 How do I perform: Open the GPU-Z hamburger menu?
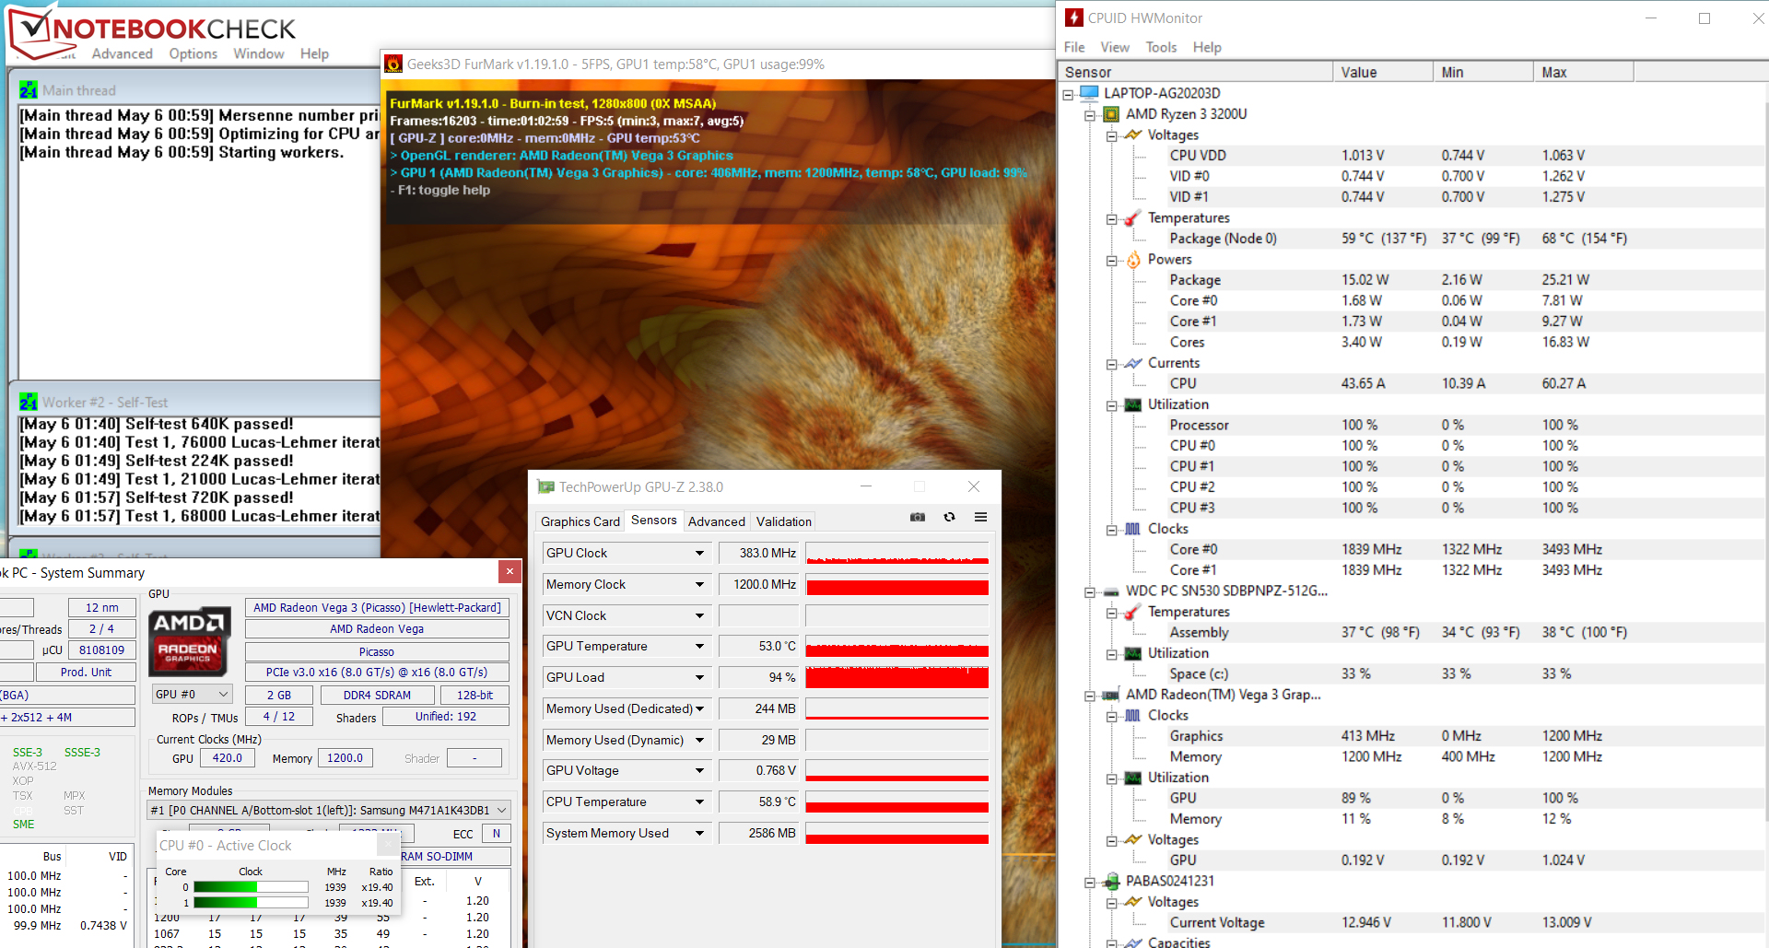[x=980, y=517]
